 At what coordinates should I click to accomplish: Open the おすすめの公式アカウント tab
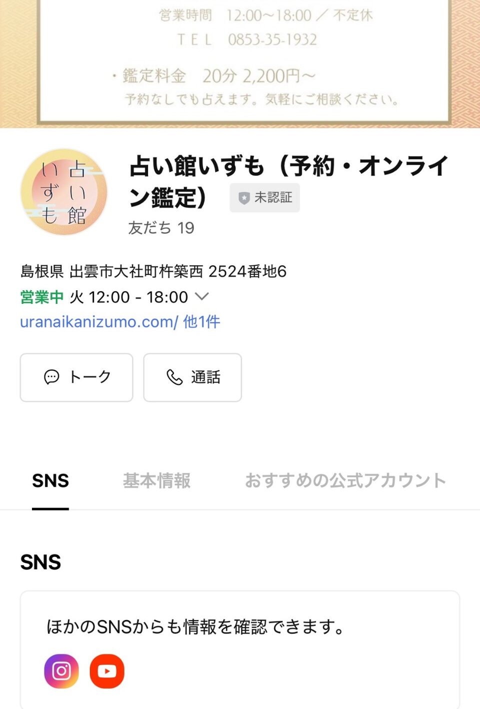345,481
